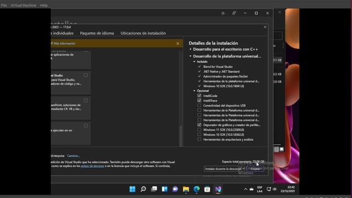Toggle the IntelliCode checkbox

(x=199, y=96)
